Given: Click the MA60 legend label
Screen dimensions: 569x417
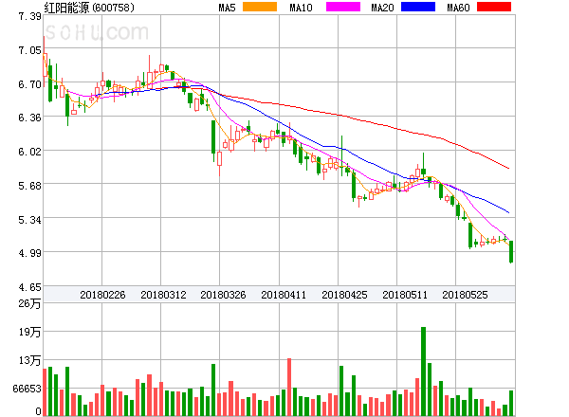Looking at the screenshot, I should point(458,8).
